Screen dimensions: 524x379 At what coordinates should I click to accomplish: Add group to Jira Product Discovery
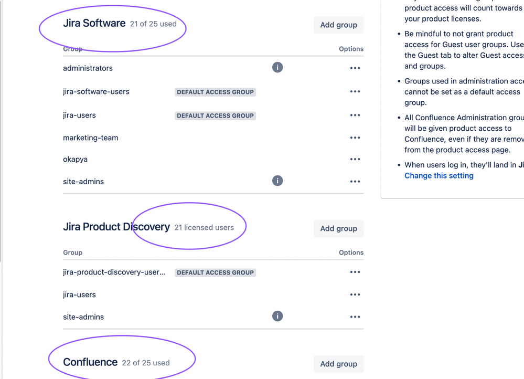coord(338,228)
